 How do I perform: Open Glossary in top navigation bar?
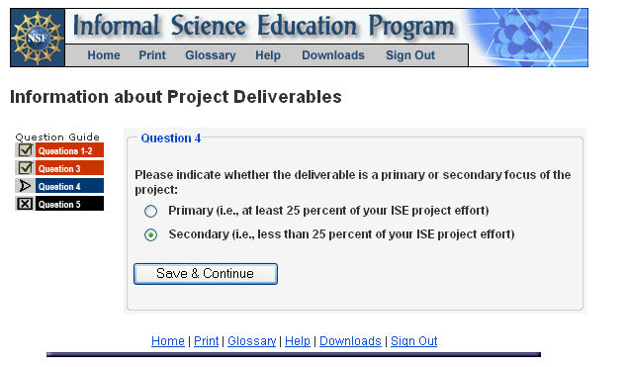click(x=211, y=55)
